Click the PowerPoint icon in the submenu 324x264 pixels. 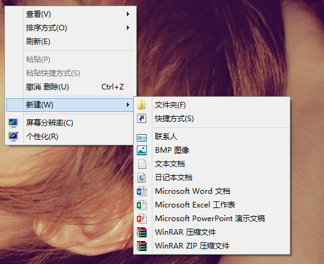click(142, 219)
